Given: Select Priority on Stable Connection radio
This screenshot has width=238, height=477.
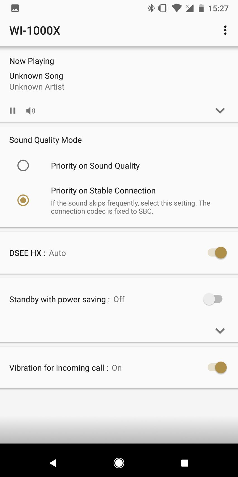Looking at the screenshot, I should click(x=23, y=200).
